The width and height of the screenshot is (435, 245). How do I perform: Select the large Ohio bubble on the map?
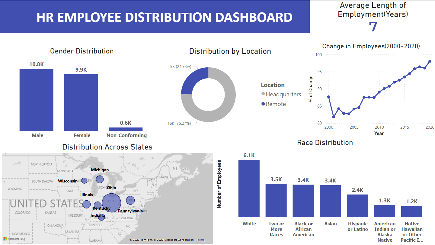pos(111,202)
